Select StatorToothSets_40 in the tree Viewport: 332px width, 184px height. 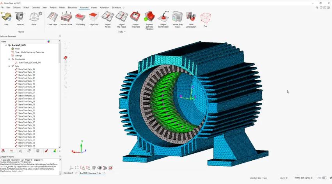27,84
